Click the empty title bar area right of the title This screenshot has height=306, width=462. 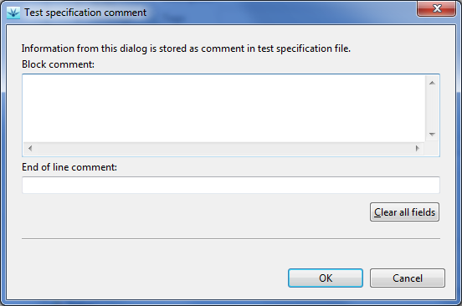280,13
